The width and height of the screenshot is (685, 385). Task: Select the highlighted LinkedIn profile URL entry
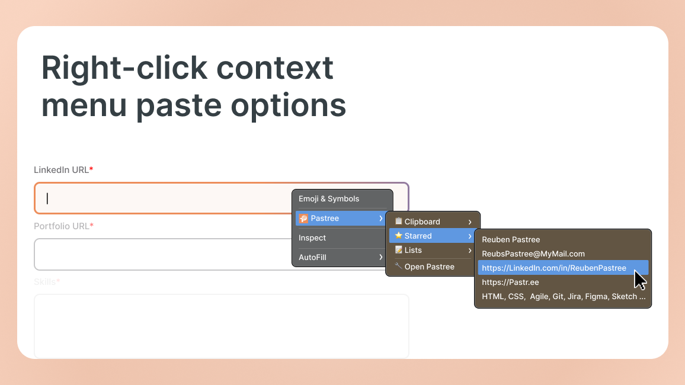click(555, 268)
